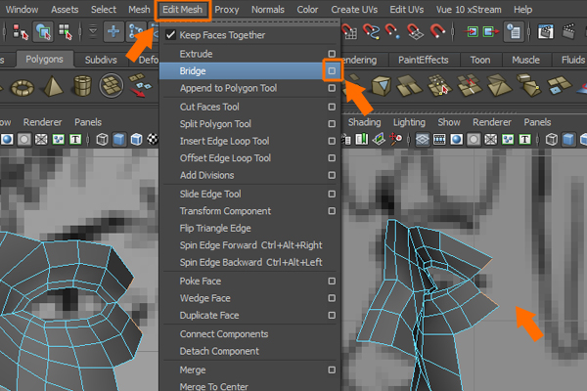Switch to the Muscle shelf tab
The height and width of the screenshot is (391, 587).
tap(525, 60)
